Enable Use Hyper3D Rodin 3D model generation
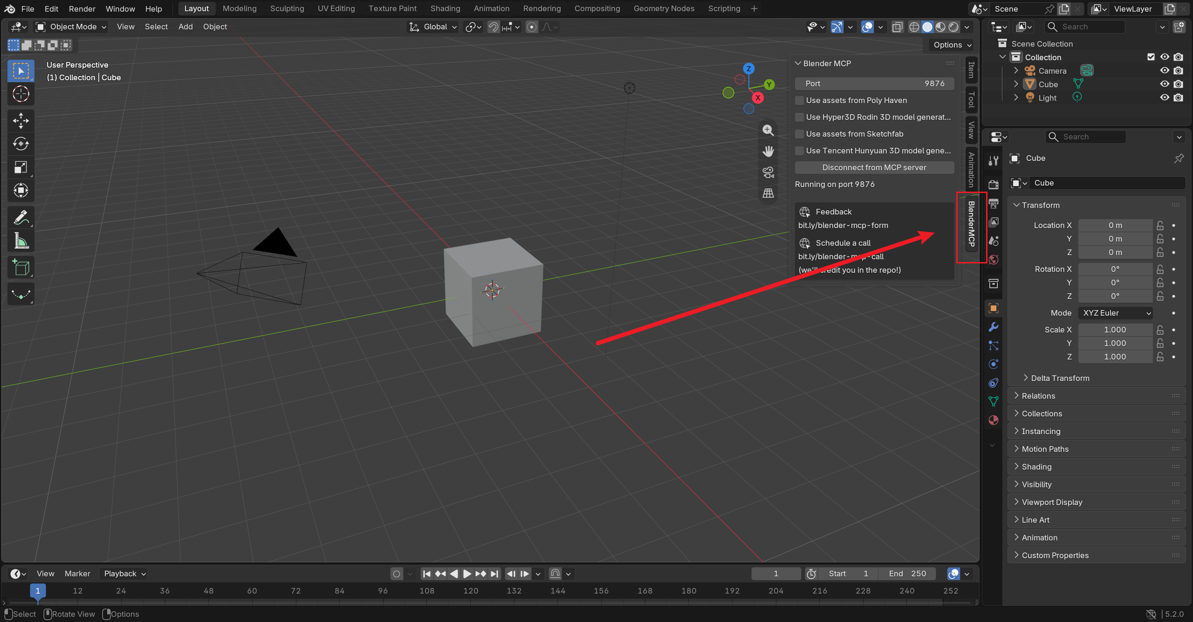1193x622 pixels. tap(800, 117)
